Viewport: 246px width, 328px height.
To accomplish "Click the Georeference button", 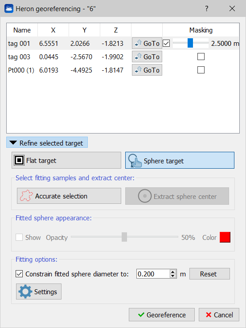I will 162,315.
